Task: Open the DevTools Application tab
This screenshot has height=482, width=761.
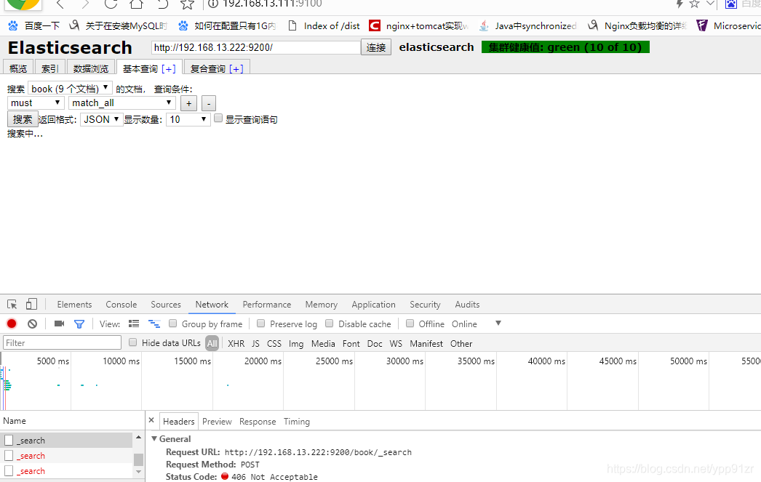Action: coord(374,305)
